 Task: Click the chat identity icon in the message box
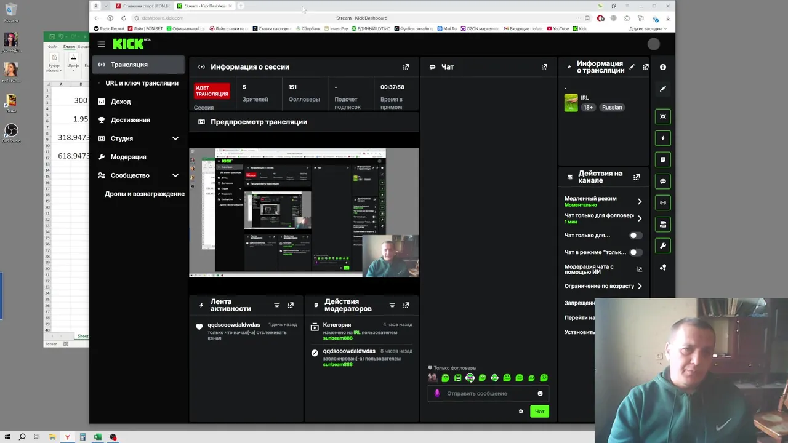pos(437,394)
